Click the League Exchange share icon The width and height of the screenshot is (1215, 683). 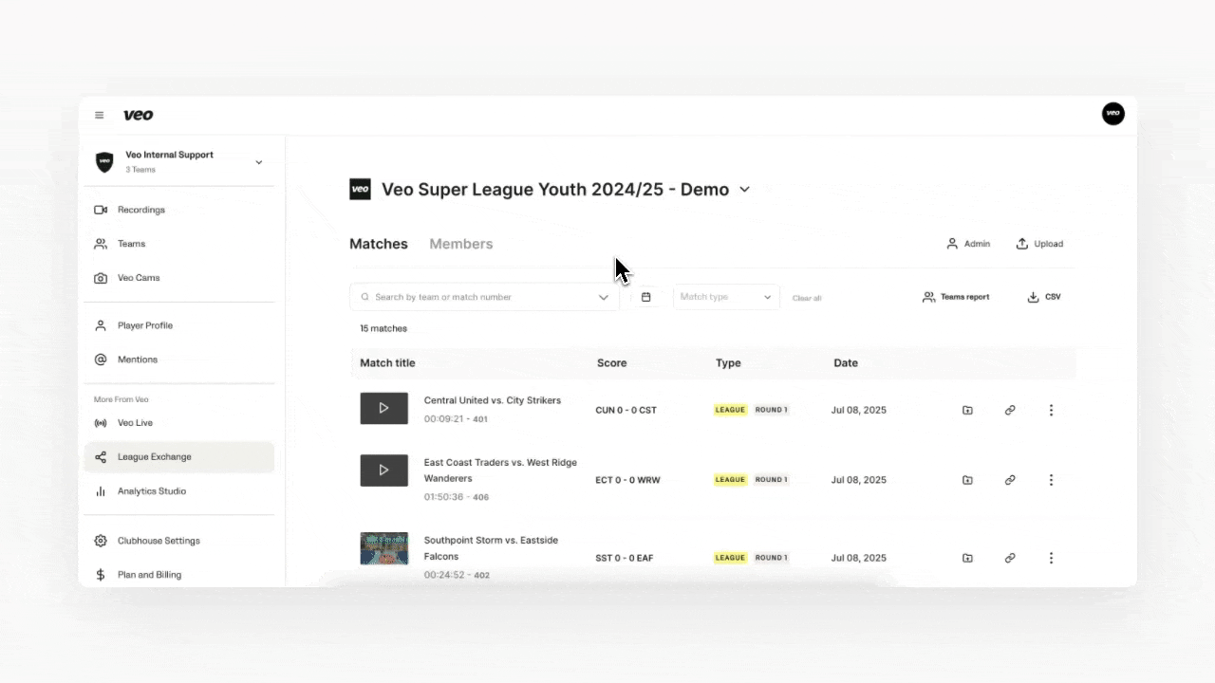[101, 457]
